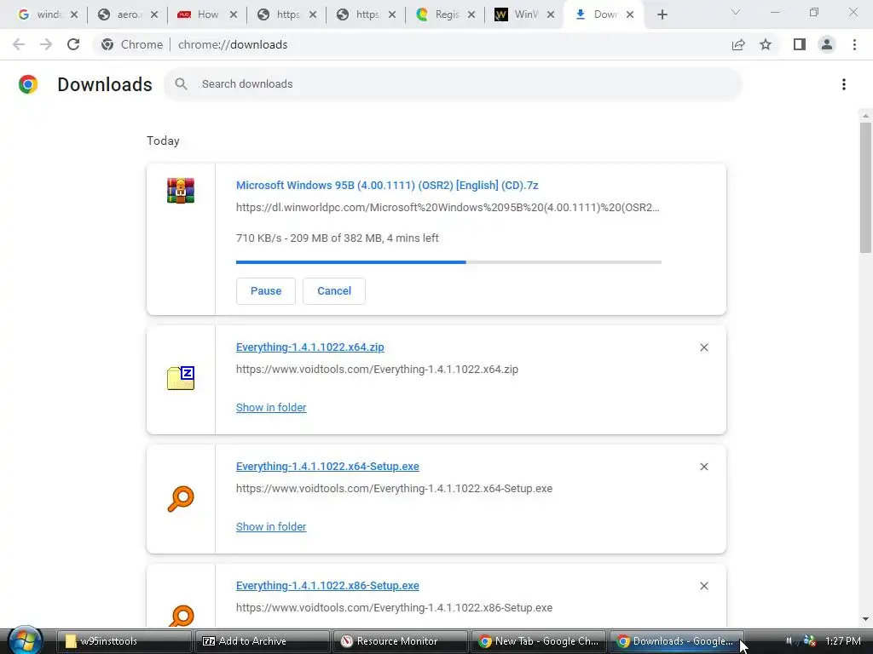873x654 pixels.
Task: Click the scrollbar down arrow
Action: [865, 619]
